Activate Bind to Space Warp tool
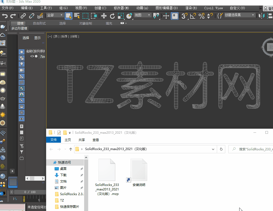273x211 pixels. coord(40,16)
